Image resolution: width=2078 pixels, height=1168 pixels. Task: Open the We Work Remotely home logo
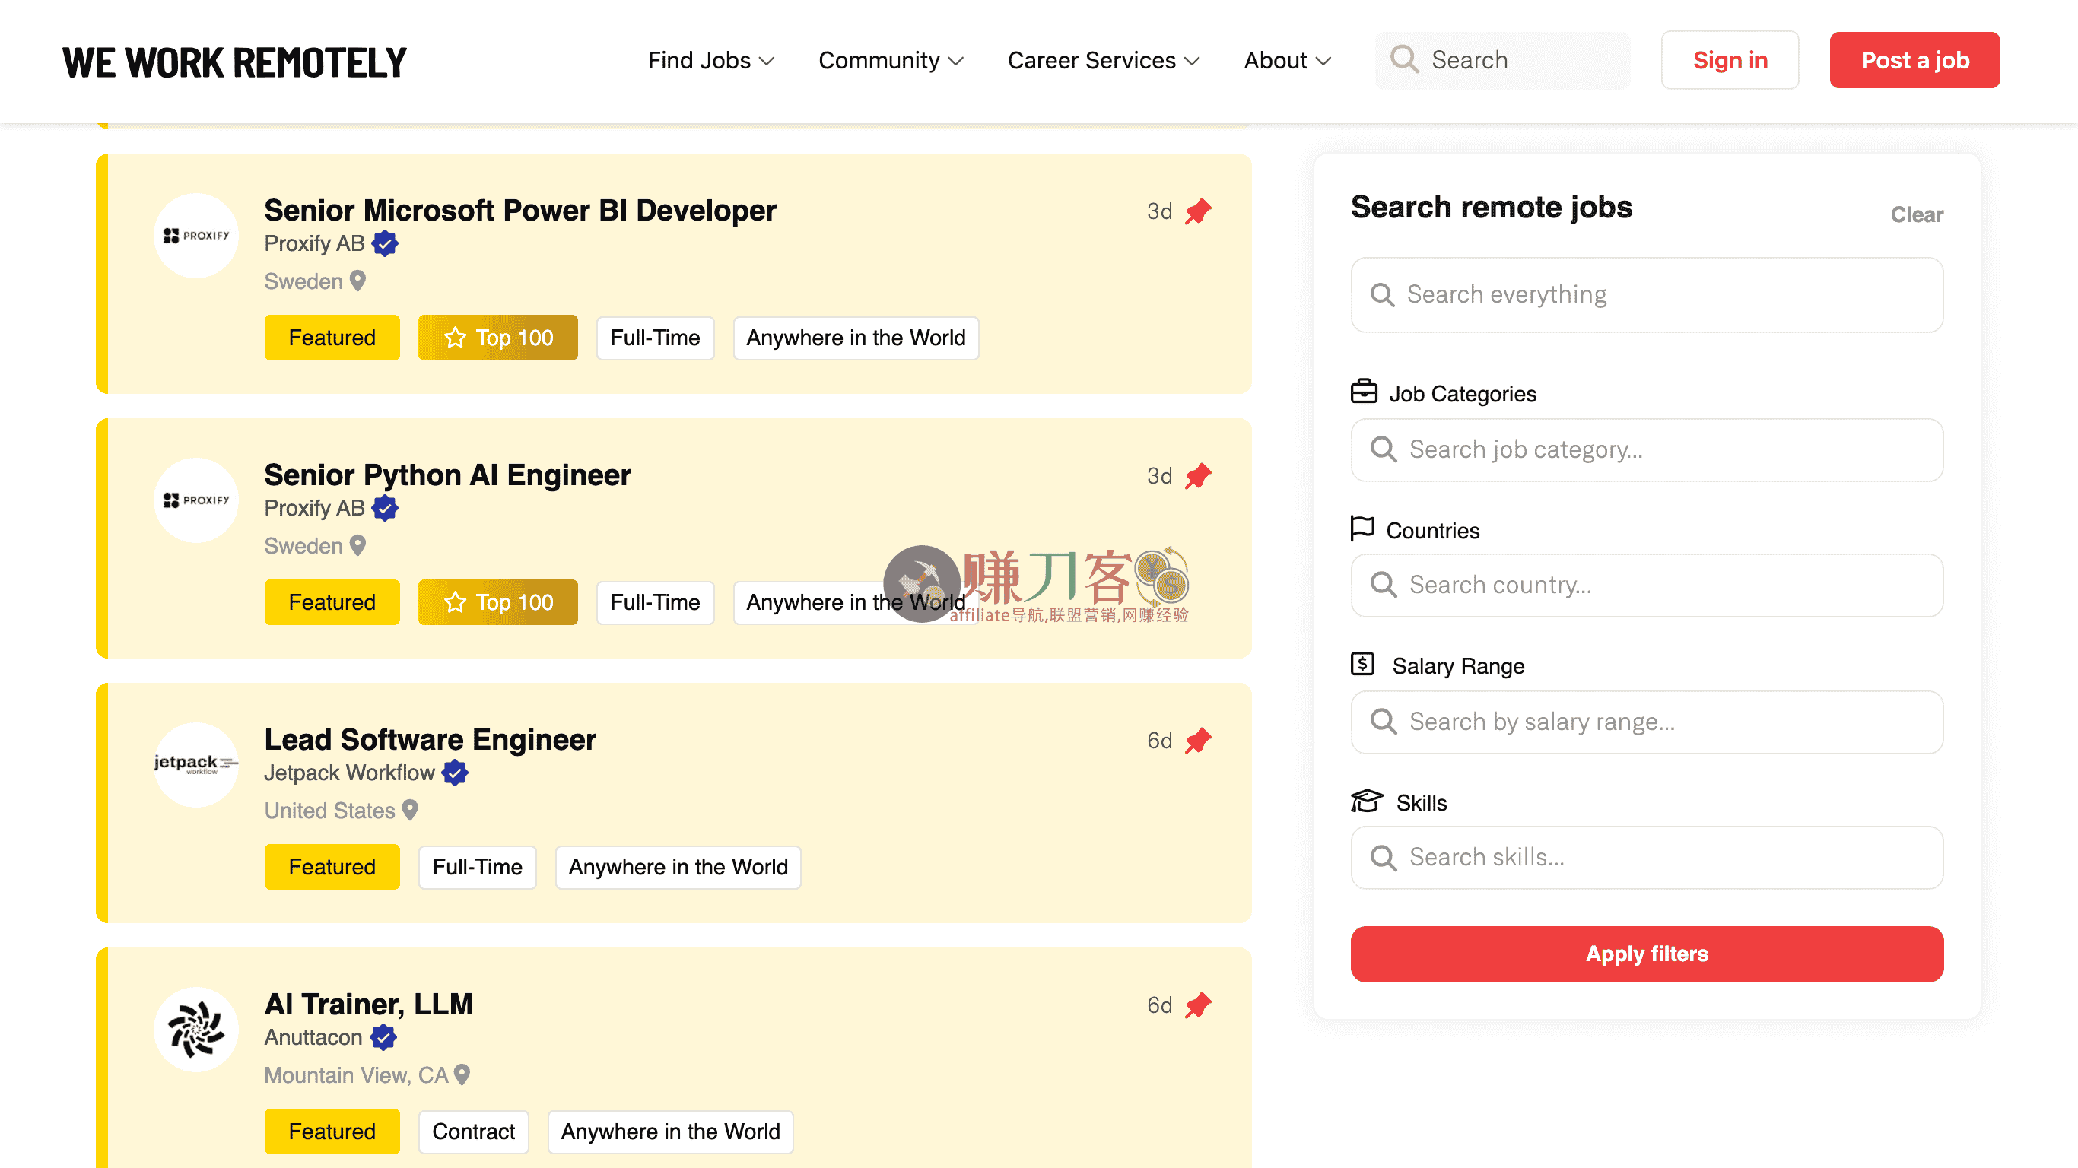pos(235,62)
